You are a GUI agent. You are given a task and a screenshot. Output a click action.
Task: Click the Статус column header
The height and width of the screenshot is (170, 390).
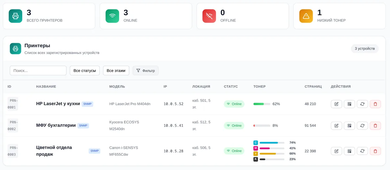pos(231,87)
